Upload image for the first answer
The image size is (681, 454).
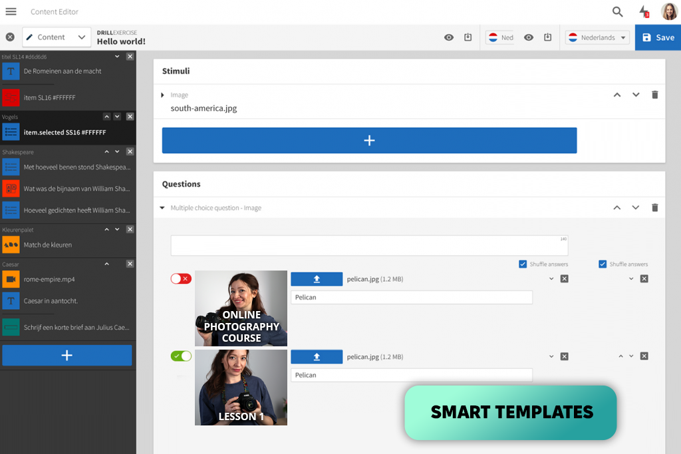(317, 279)
